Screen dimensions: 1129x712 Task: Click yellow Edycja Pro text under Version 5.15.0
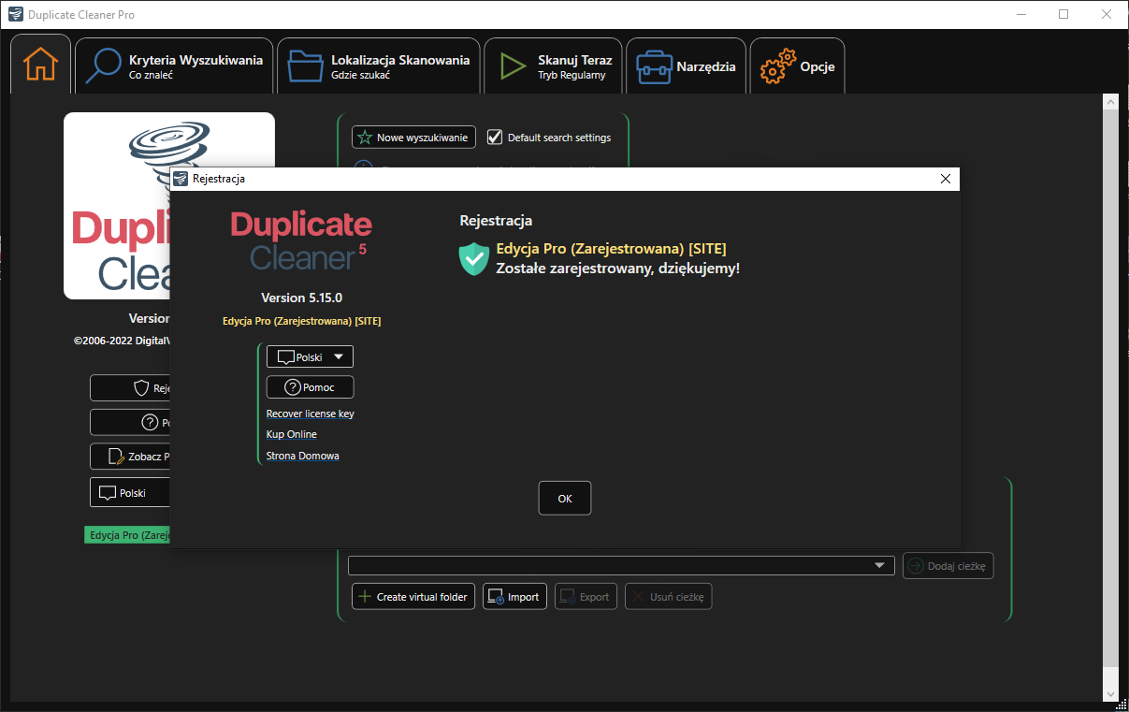coord(301,321)
